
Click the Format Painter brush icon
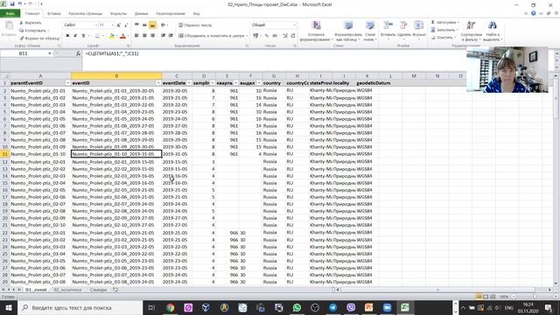[x=22, y=38]
